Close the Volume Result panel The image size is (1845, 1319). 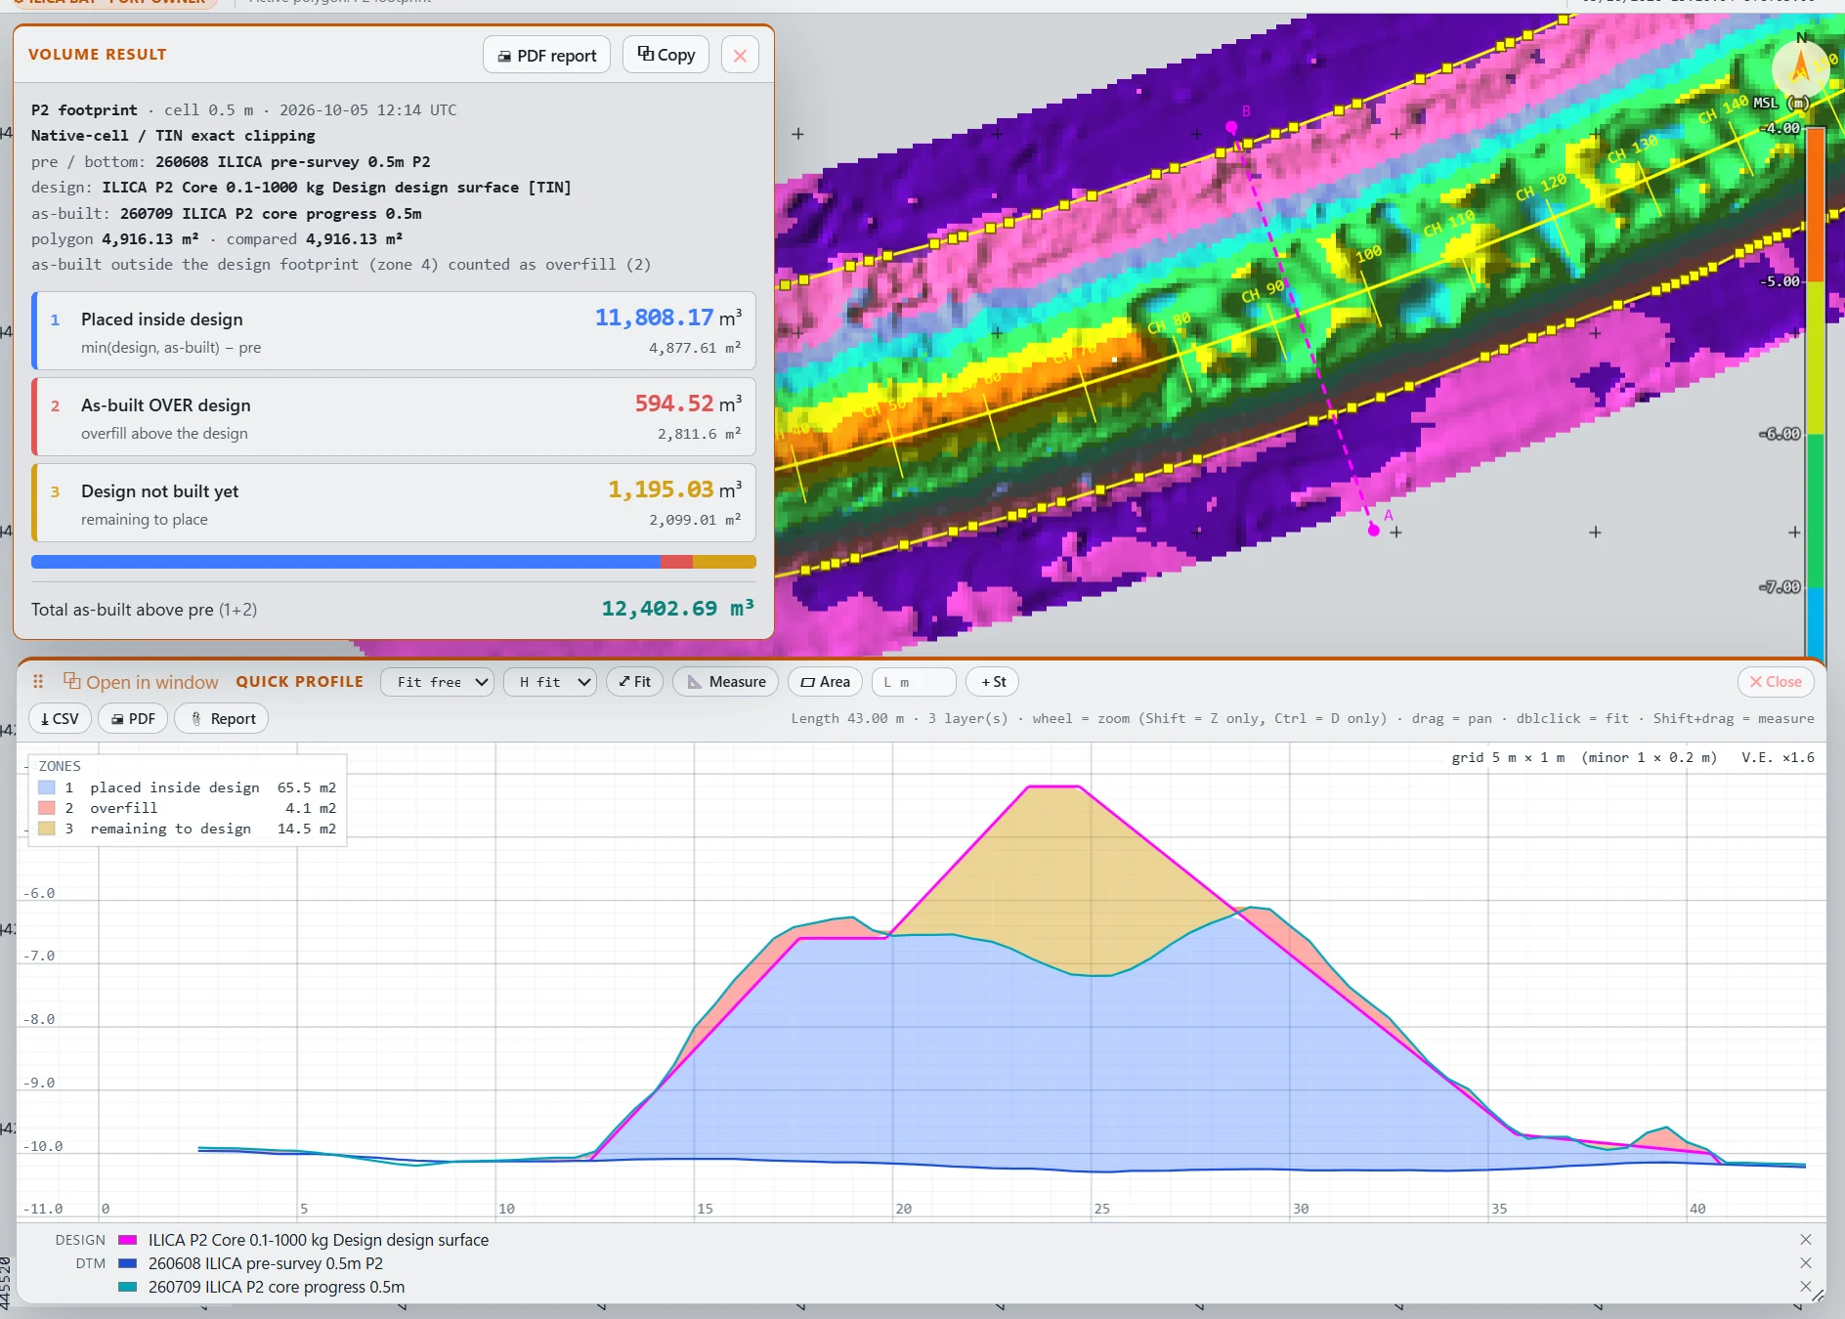tap(740, 56)
